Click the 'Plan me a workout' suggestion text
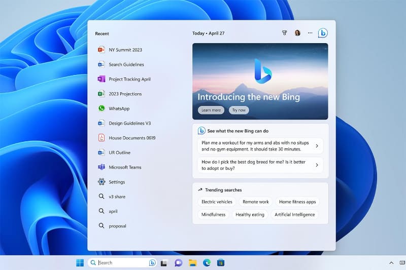The height and width of the screenshot is (270, 406). (255, 146)
